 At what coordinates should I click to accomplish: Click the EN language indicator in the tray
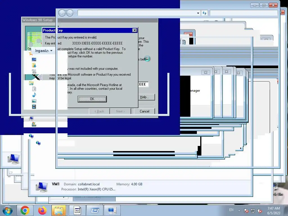(231, 210)
